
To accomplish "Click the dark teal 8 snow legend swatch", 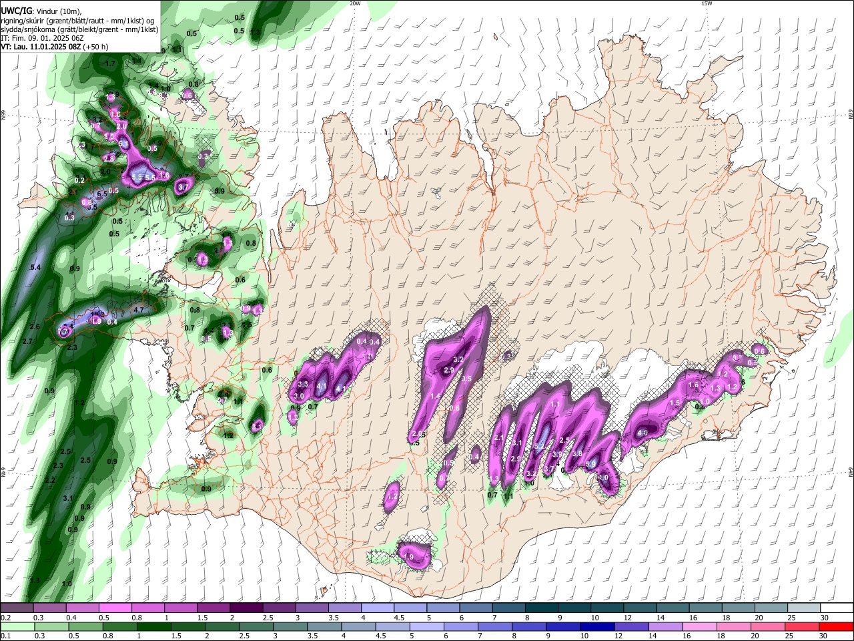I will pos(541,608).
